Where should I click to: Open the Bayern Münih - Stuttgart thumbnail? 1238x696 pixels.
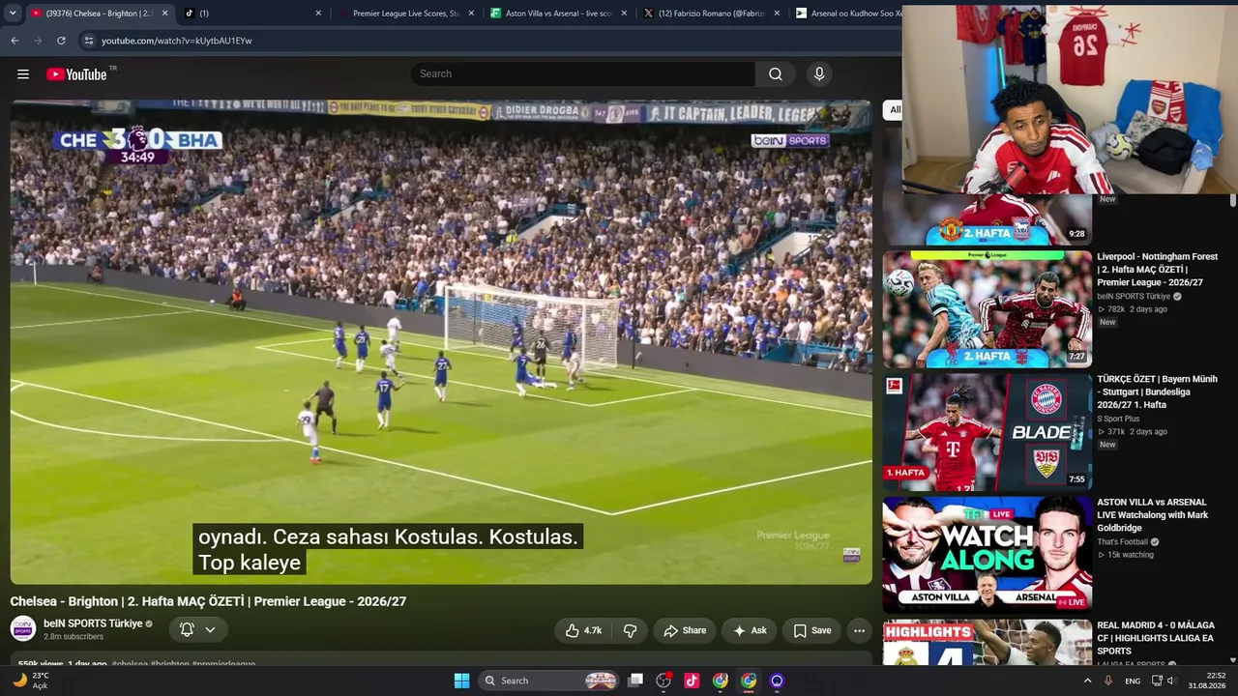coord(987,432)
